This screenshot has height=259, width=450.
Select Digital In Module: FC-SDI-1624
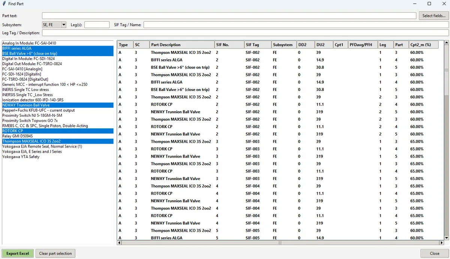coord(57,59)
